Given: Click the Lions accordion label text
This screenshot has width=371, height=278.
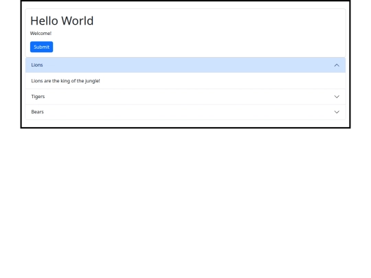Looking at the screenshot, I should click(37, 65).
